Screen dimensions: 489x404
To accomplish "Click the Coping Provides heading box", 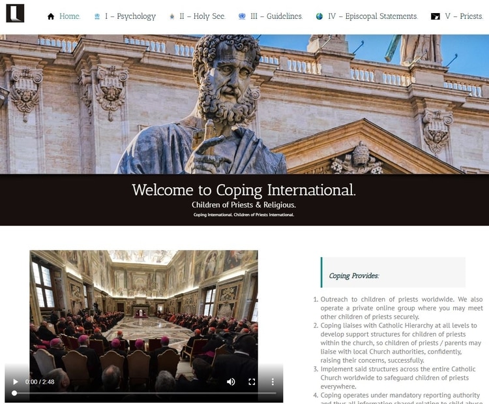I will pos(393,272).
